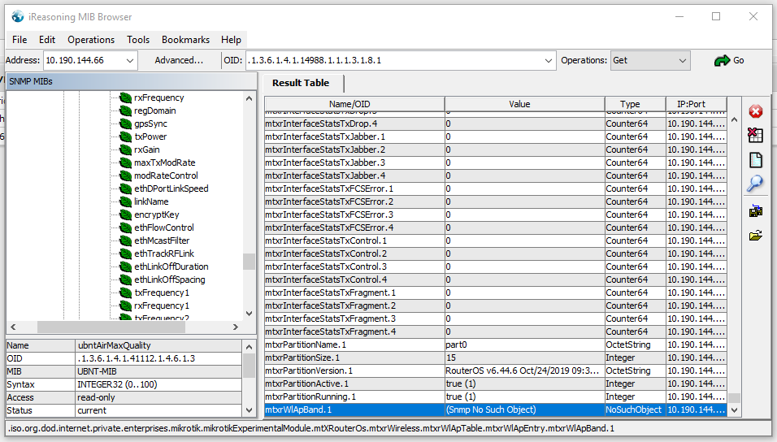Open the Address dropdown list
Viewport: 777px width, 442px height.
(130, 60)
